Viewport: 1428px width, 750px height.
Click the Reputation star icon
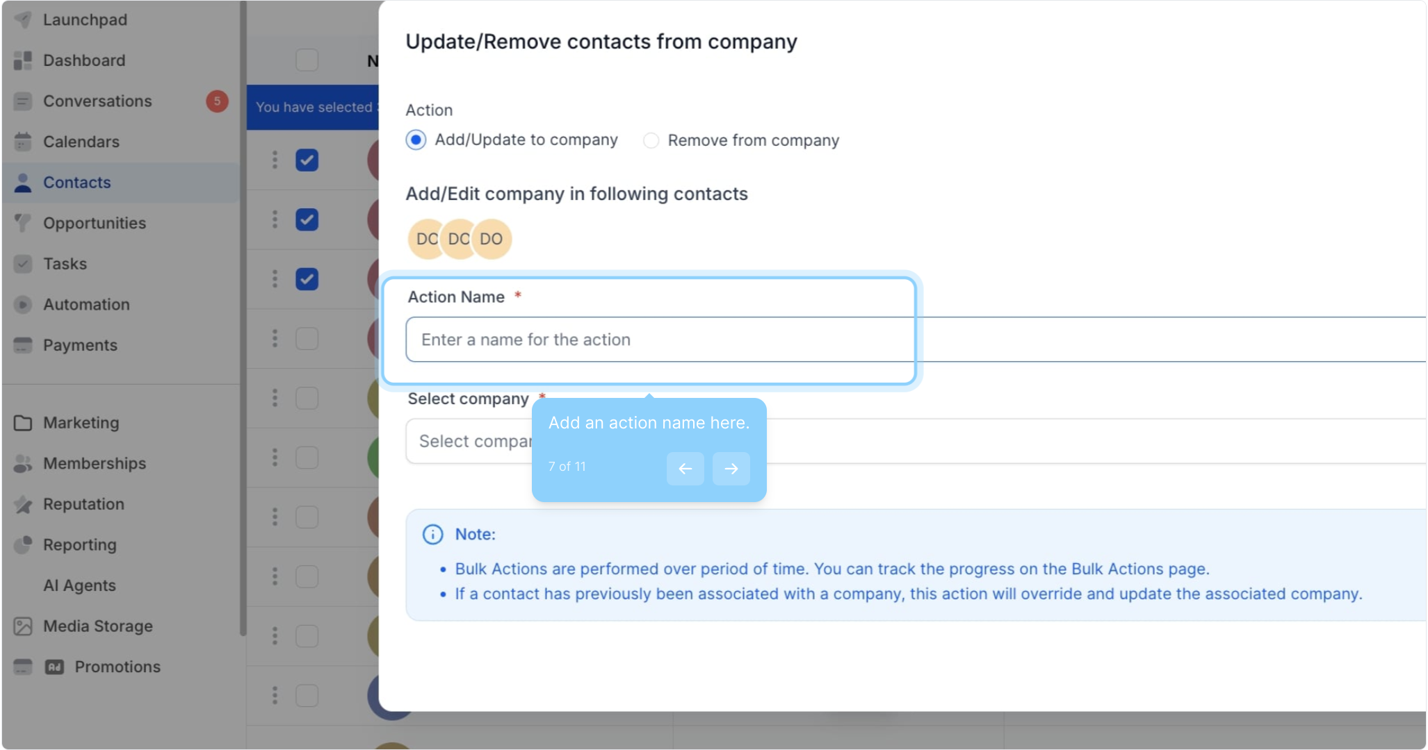23,504
